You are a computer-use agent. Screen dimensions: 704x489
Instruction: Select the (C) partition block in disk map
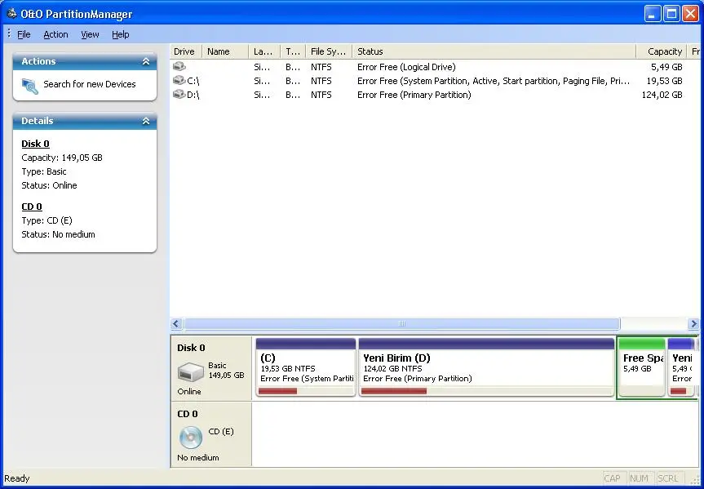(x=305, y=367)
